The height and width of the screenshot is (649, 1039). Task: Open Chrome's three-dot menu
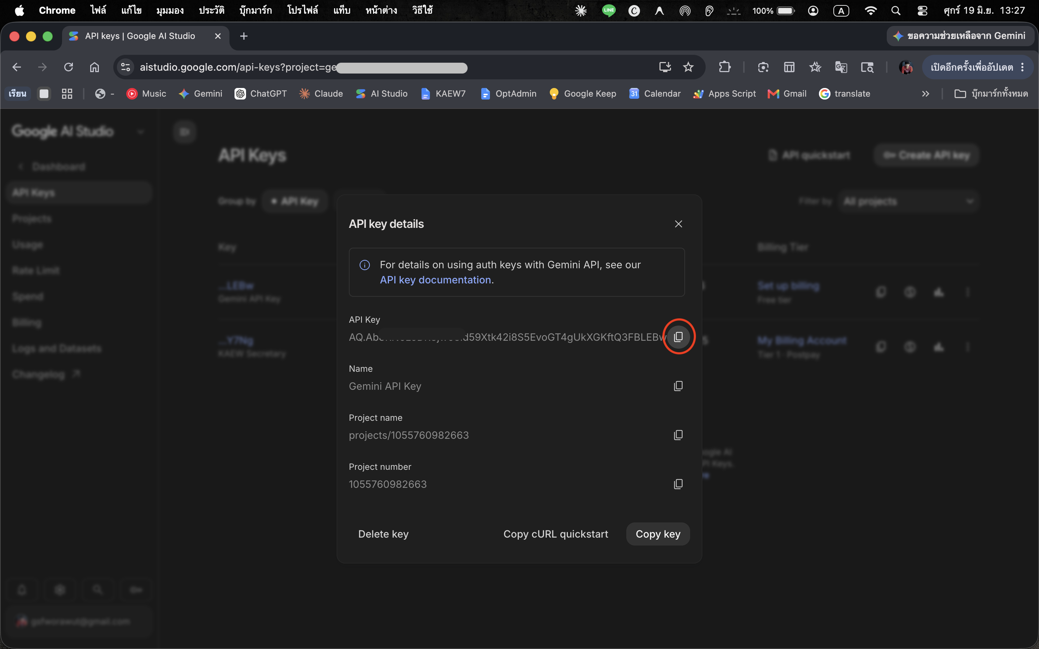pos(1023,67)
